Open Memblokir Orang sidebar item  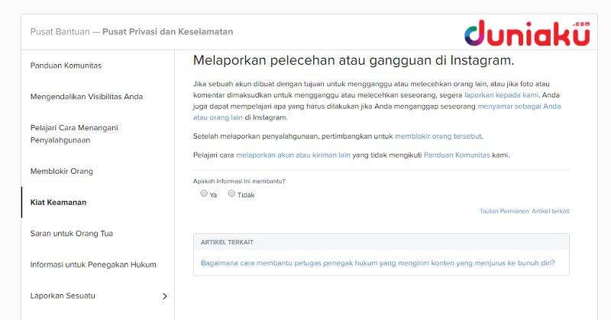[x=62, y=171]
